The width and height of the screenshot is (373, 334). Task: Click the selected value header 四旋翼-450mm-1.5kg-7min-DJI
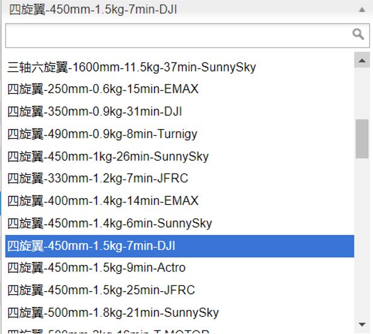[93, 10]
